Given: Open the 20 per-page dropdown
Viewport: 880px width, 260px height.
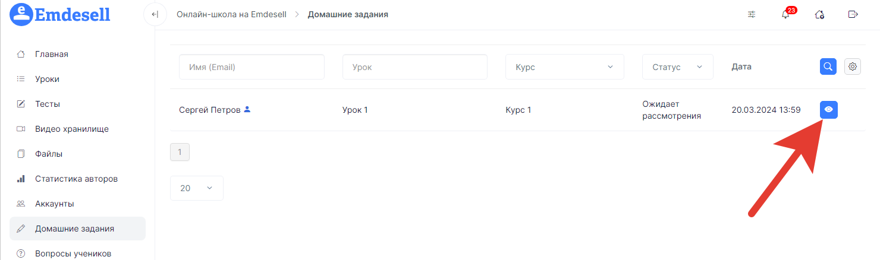Looking at the screenshot, I should point(197,188).
